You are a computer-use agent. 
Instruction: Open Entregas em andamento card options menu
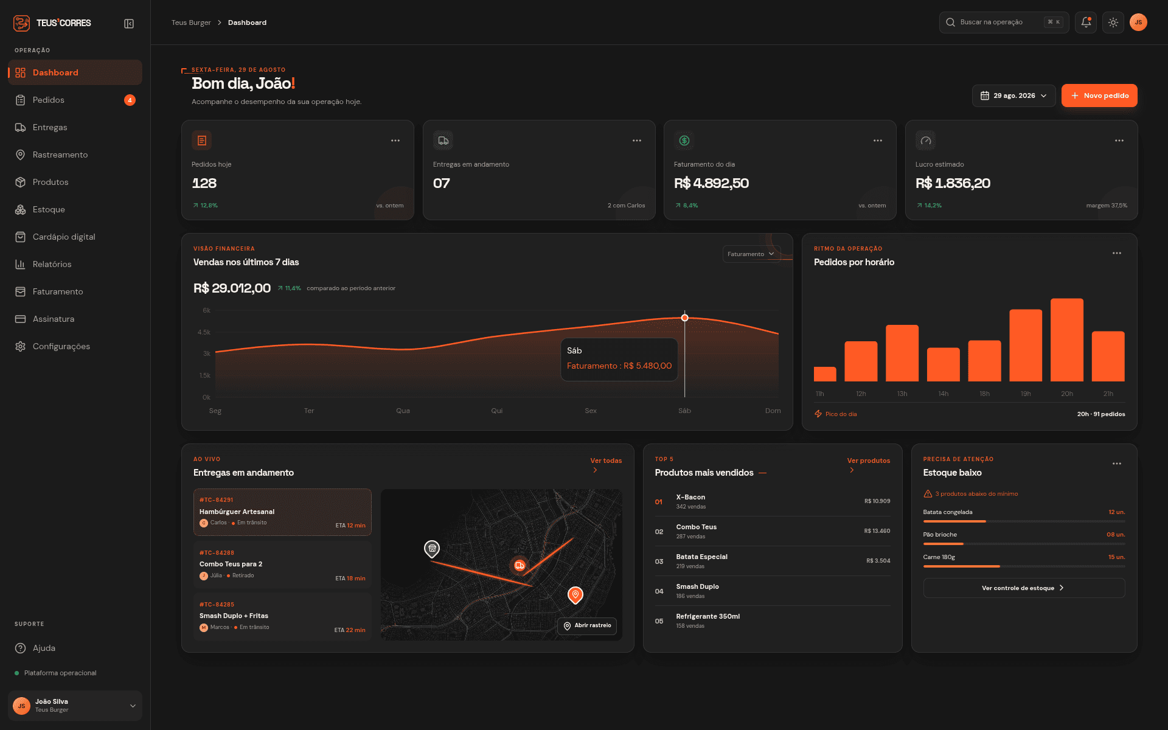point(637,141)
